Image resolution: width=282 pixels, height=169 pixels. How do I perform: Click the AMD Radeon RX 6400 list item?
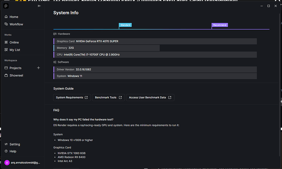coord(72,157)
